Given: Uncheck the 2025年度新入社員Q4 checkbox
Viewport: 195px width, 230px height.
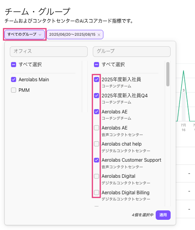Looking at the screenshot, I should 96,95.
